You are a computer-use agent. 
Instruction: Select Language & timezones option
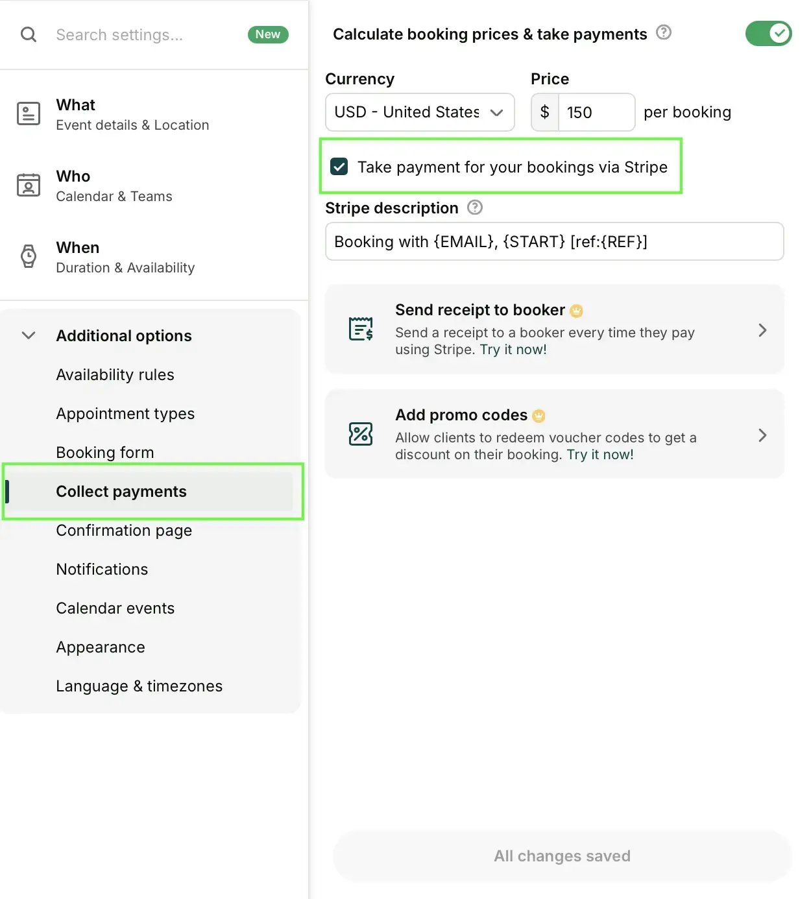pos(139,686)
